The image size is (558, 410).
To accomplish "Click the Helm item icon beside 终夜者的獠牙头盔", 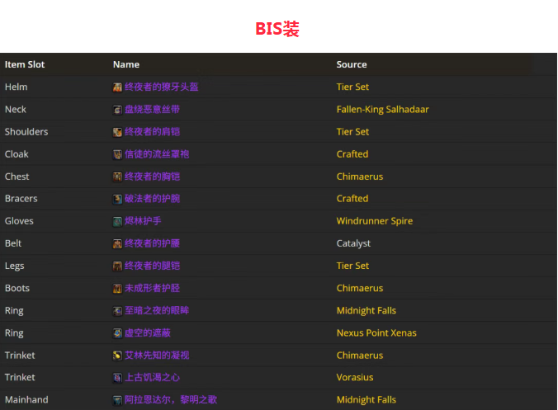I will [117, 87].
